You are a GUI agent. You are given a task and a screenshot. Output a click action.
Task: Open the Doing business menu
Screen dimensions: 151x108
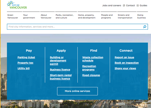[x=141, y=16]
